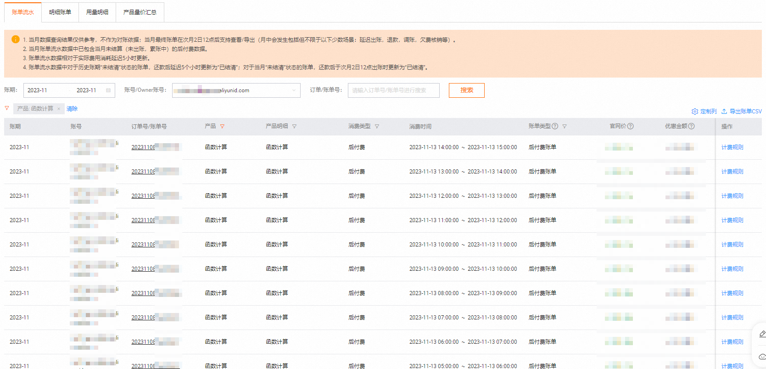Image resolution: width=766 pixels, height=369 pixels.
Task: Click 计费规则 for the 12:00:00 ~ 13:00:00 row
Action: [732, 196]
